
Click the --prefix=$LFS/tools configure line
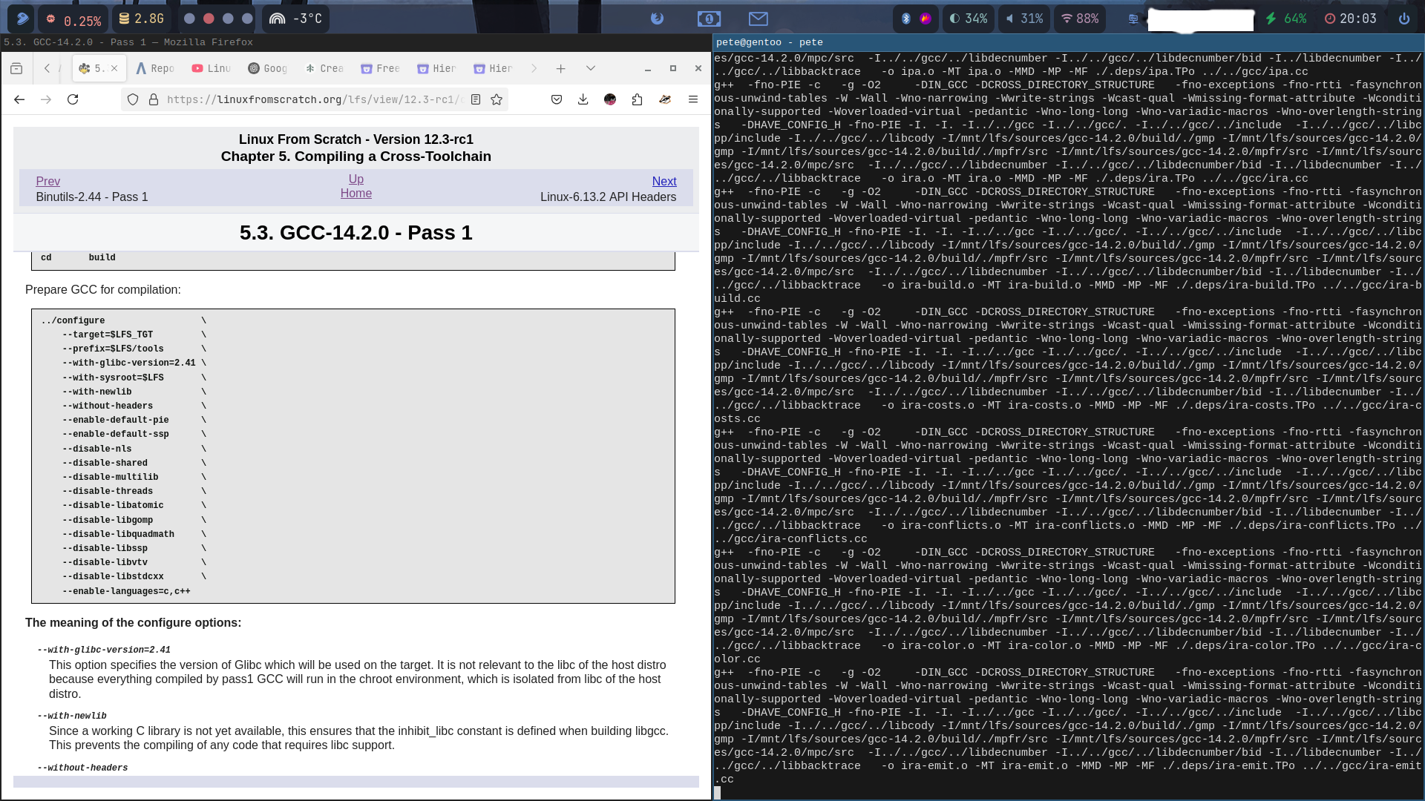pyautogui.click(x=113, y=349)
